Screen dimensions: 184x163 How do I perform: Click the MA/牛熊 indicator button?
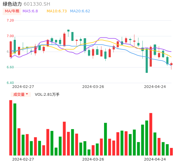[x=12, y=11]
